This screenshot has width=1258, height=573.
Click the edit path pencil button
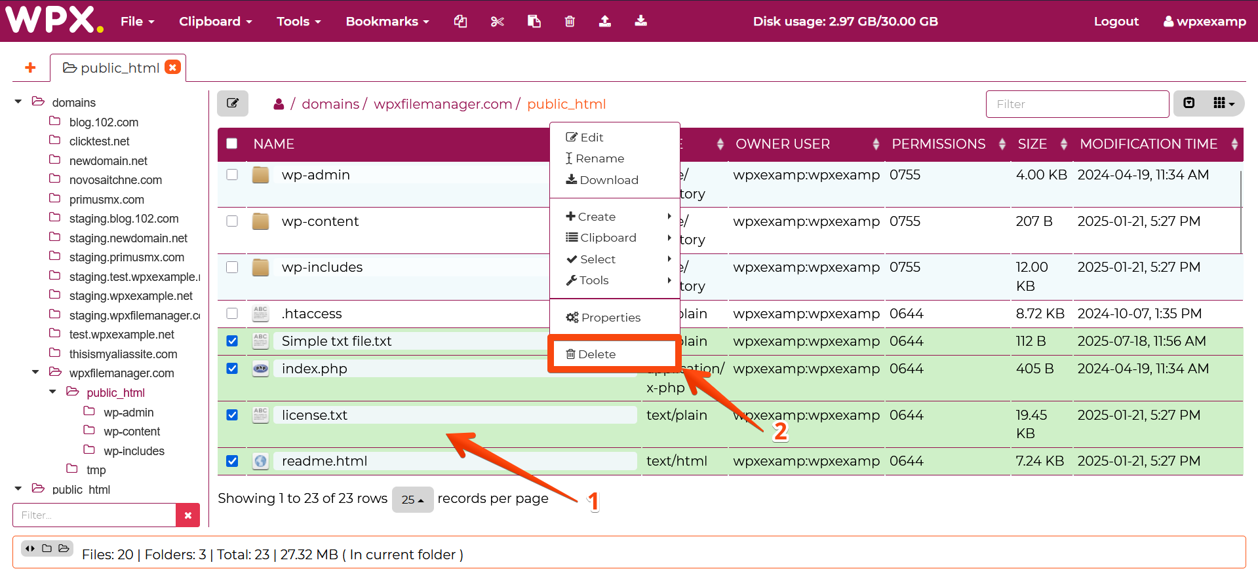pyautogui.click(x=233, y=103)
